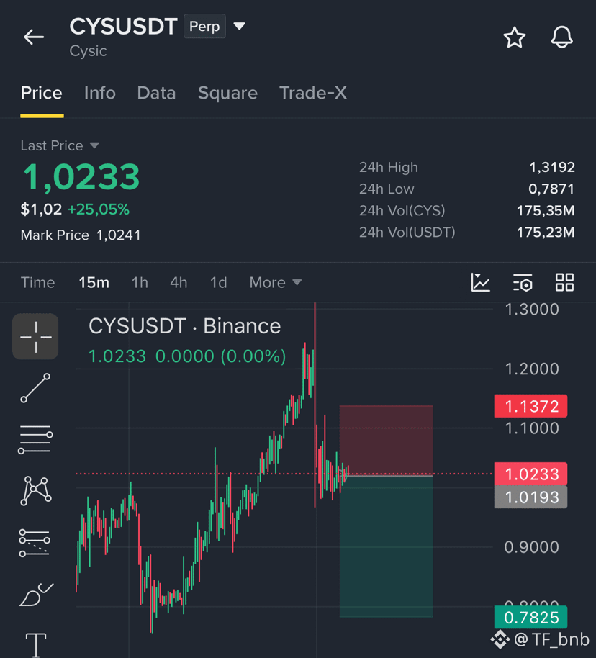The width and height of the screenshot is (596, 658).
Task: Select the 15m interval
Action: (94, 282)
